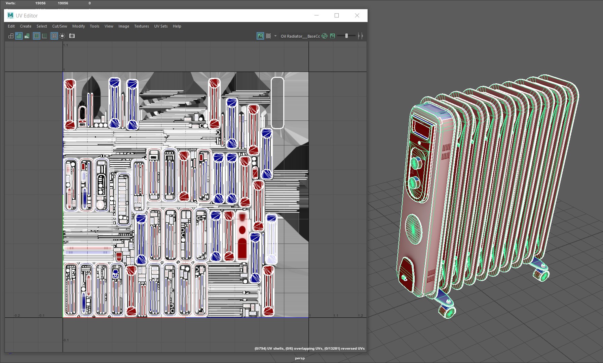603x363 pixels.
Task: Open the Modify menu
Action: pyautogui.click(x=78, y=26)
